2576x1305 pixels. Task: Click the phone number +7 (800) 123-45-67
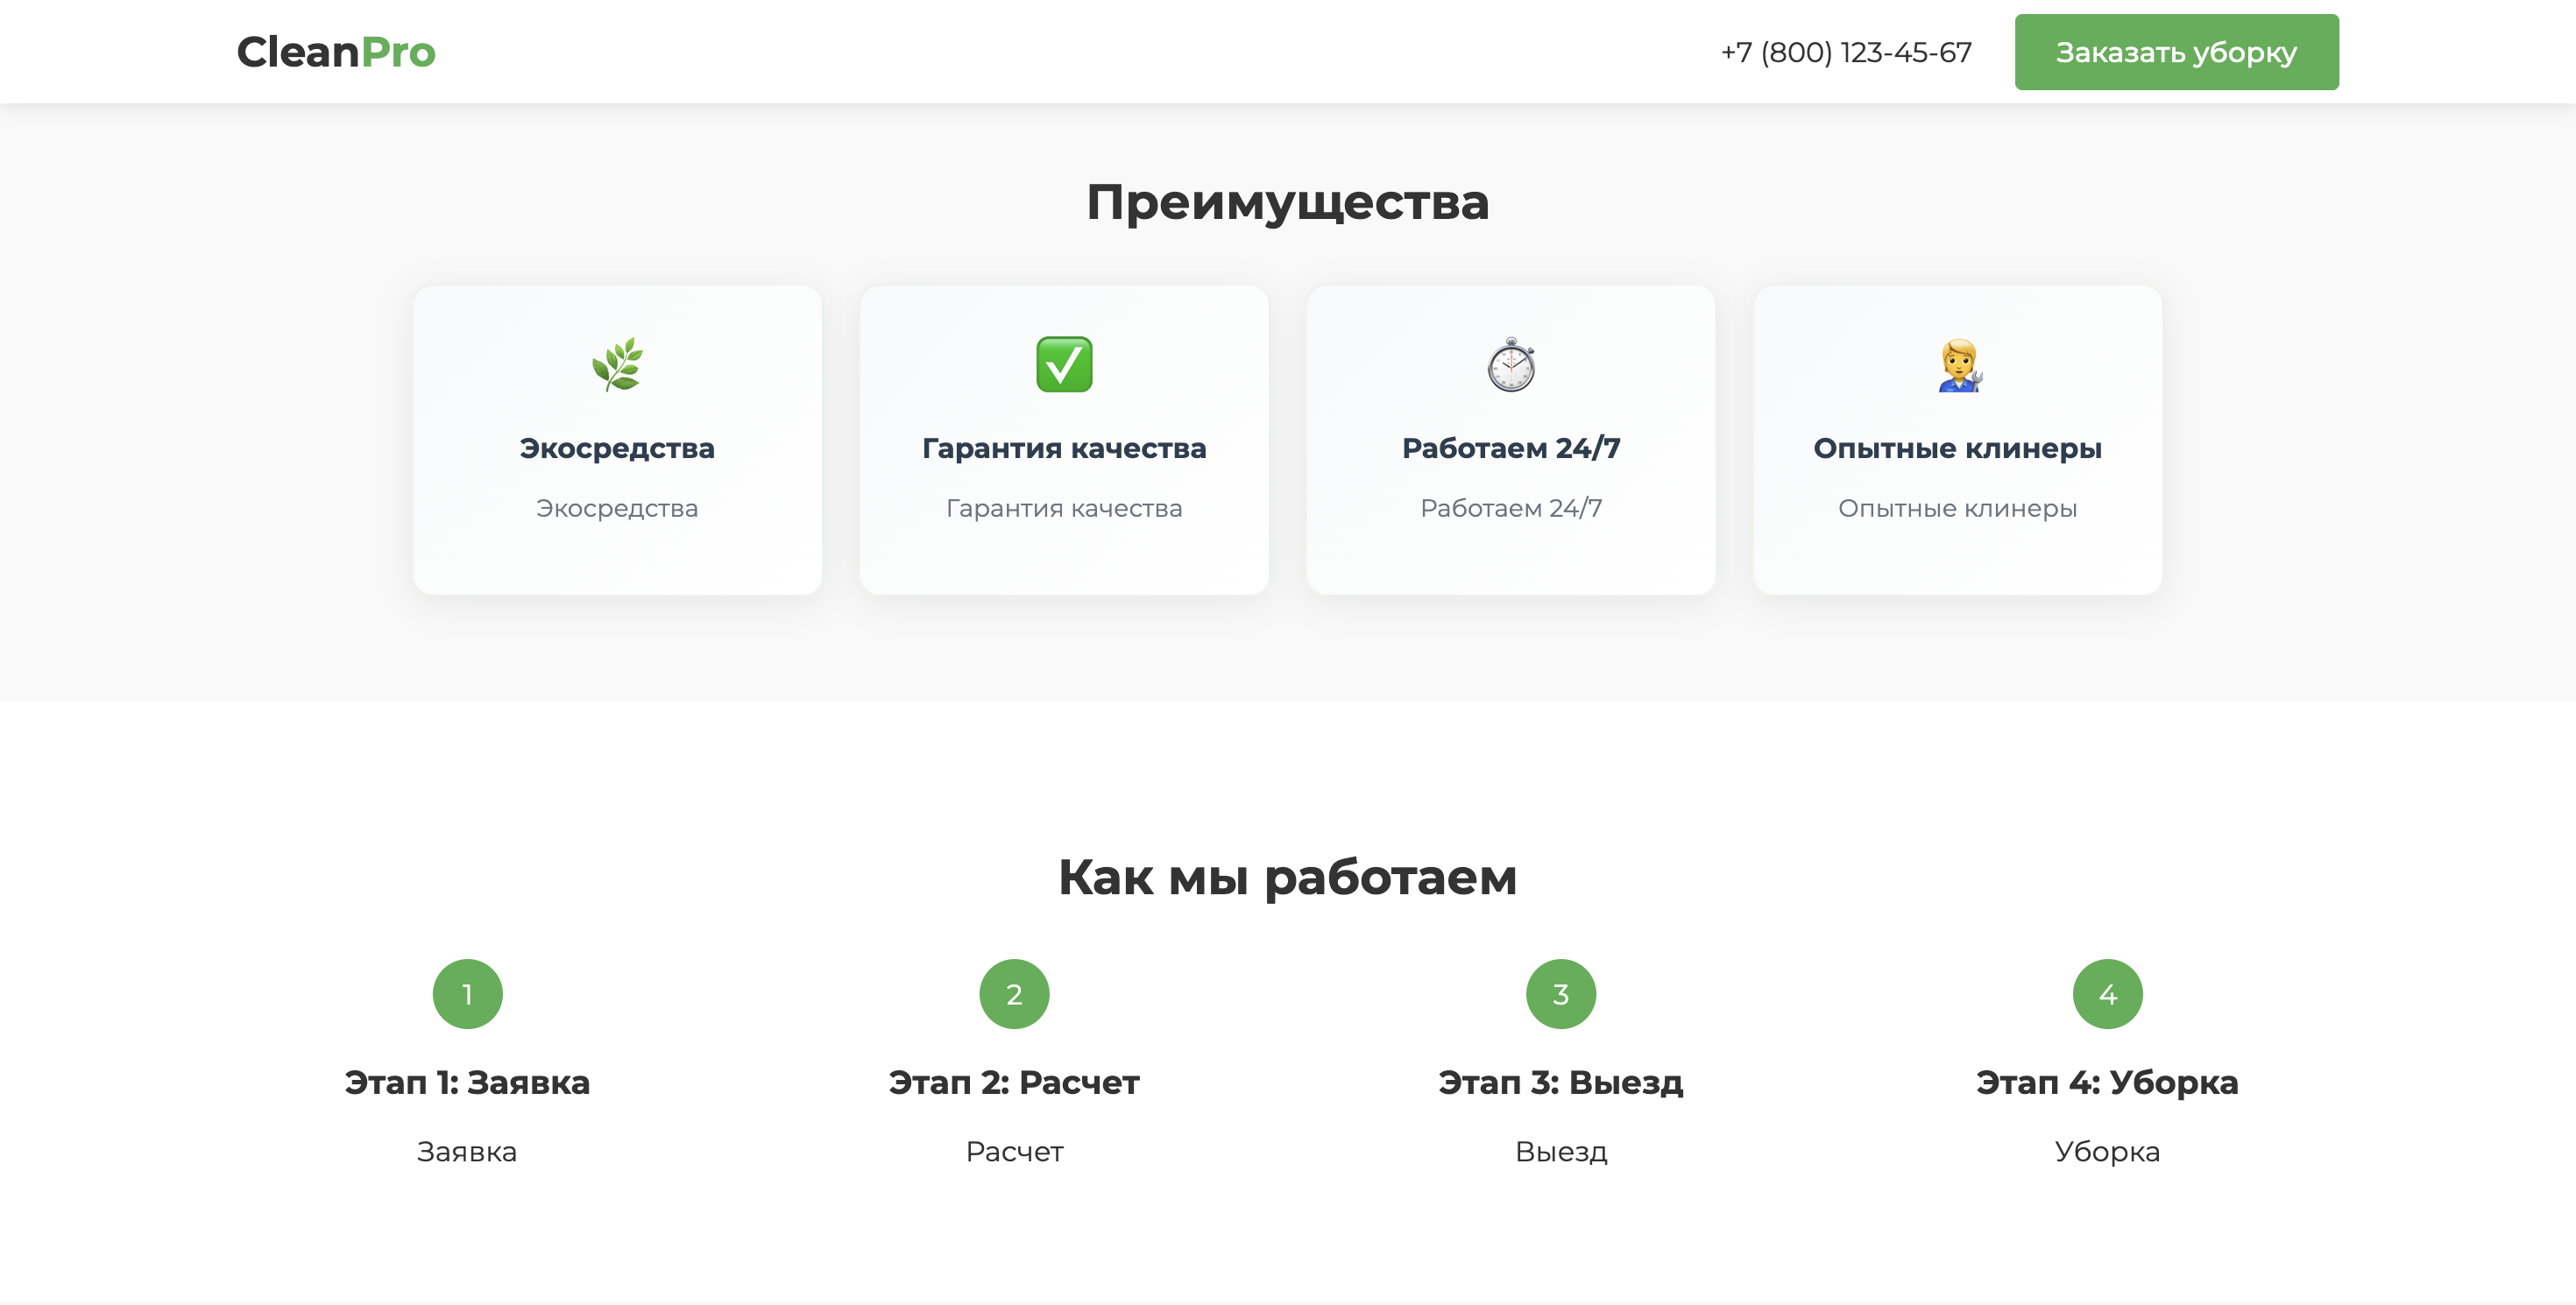1846,52
